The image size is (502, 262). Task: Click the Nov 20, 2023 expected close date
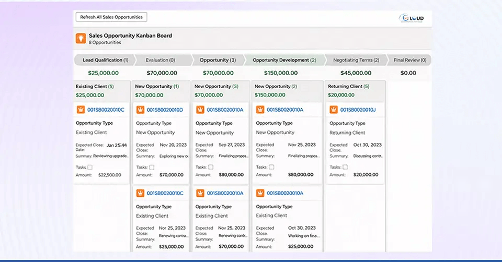point(173,145)
